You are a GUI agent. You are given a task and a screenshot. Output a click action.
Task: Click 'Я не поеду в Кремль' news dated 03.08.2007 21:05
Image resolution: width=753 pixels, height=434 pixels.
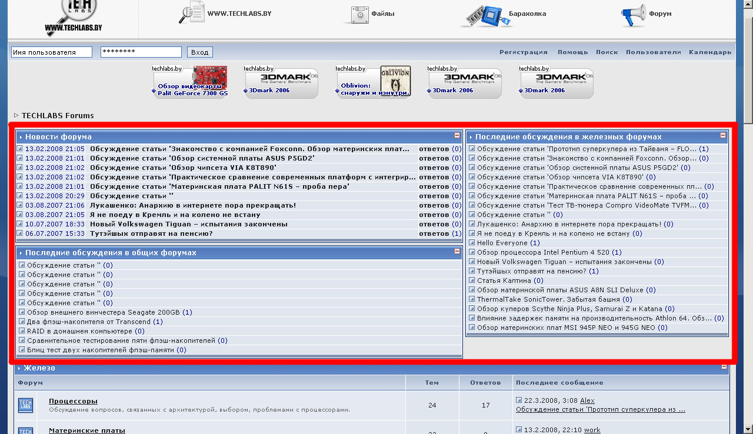click(x=175, y=215)
